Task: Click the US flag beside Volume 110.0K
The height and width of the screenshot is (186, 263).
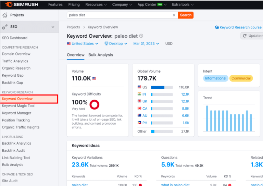Action: 94,78
